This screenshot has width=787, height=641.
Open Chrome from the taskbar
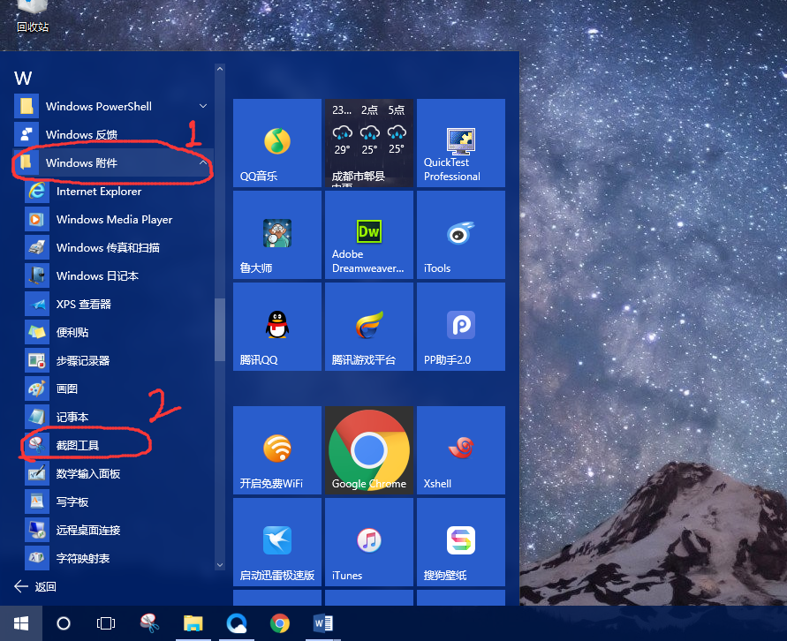coord(280,623)
